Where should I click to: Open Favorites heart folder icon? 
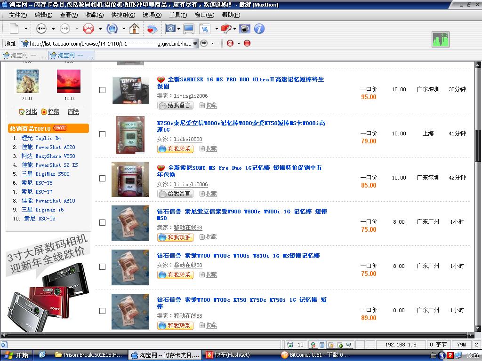[x=152, y=29]
